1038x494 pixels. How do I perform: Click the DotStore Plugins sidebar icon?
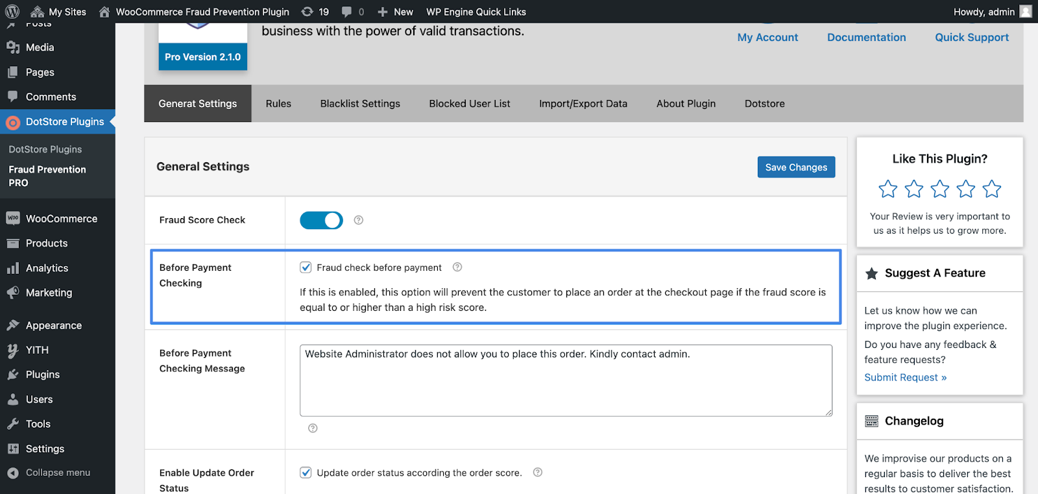[x=13, y=121]
